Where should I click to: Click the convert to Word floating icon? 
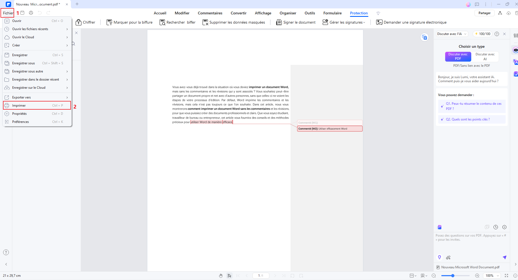click(x=425, y=37)
